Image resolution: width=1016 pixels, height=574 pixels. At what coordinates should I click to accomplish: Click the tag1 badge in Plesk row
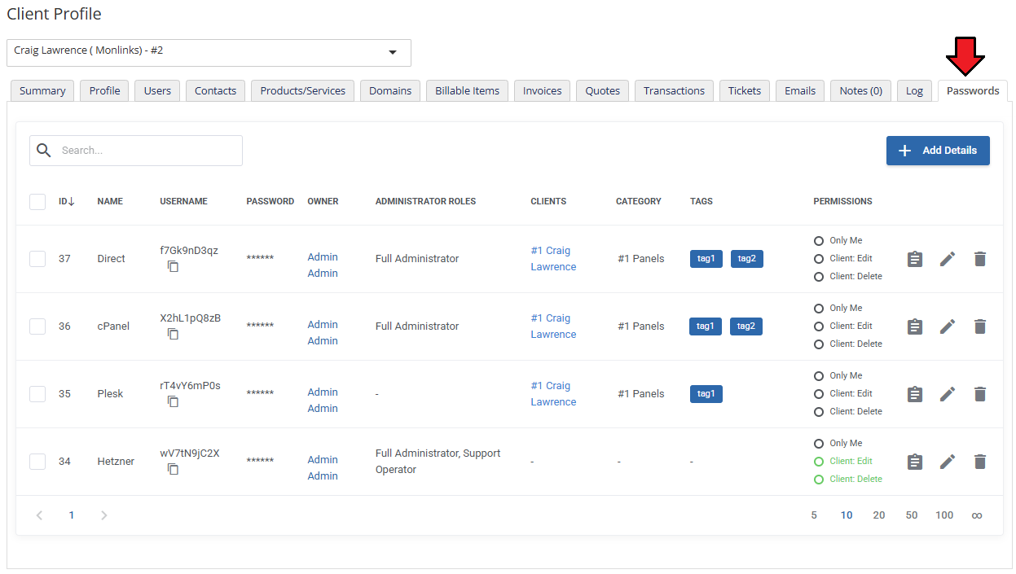coord(706,394)
